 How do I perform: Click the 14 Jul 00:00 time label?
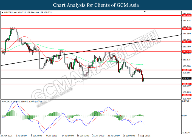click(67, 136)
